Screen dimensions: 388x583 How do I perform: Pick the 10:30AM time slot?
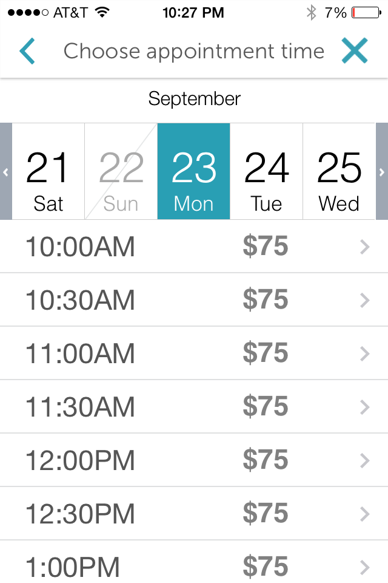(x=194, y=299)
